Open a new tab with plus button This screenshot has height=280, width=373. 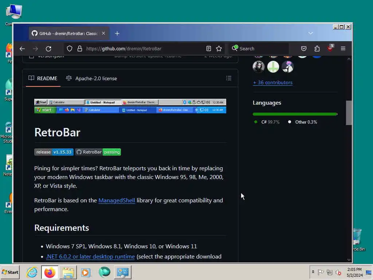pos(117,34)
